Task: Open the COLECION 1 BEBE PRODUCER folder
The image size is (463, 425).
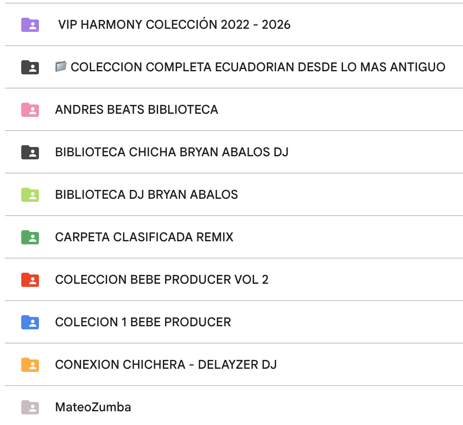Action: pyautogui.click(x=143, y=322)
